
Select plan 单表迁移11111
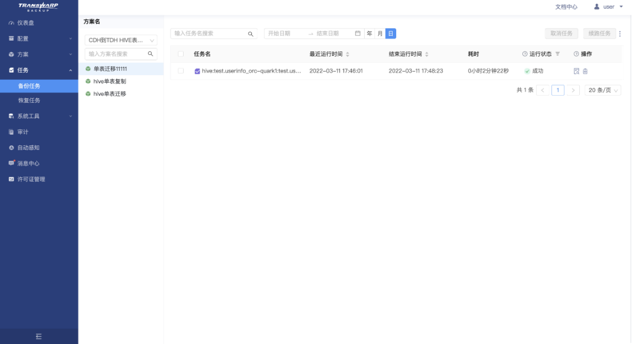pos(121,69)
